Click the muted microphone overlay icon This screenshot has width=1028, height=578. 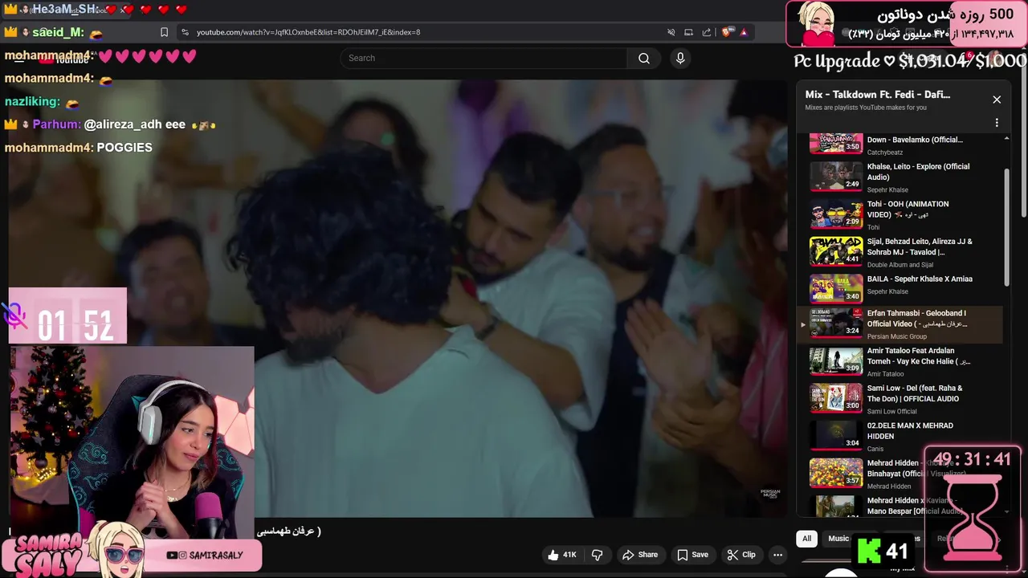click(14, 315)
